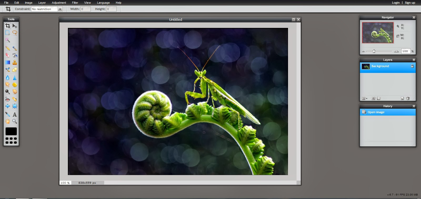Open layer styles
This screenshot has width=421, height=199.
click(x=379, y=98)
